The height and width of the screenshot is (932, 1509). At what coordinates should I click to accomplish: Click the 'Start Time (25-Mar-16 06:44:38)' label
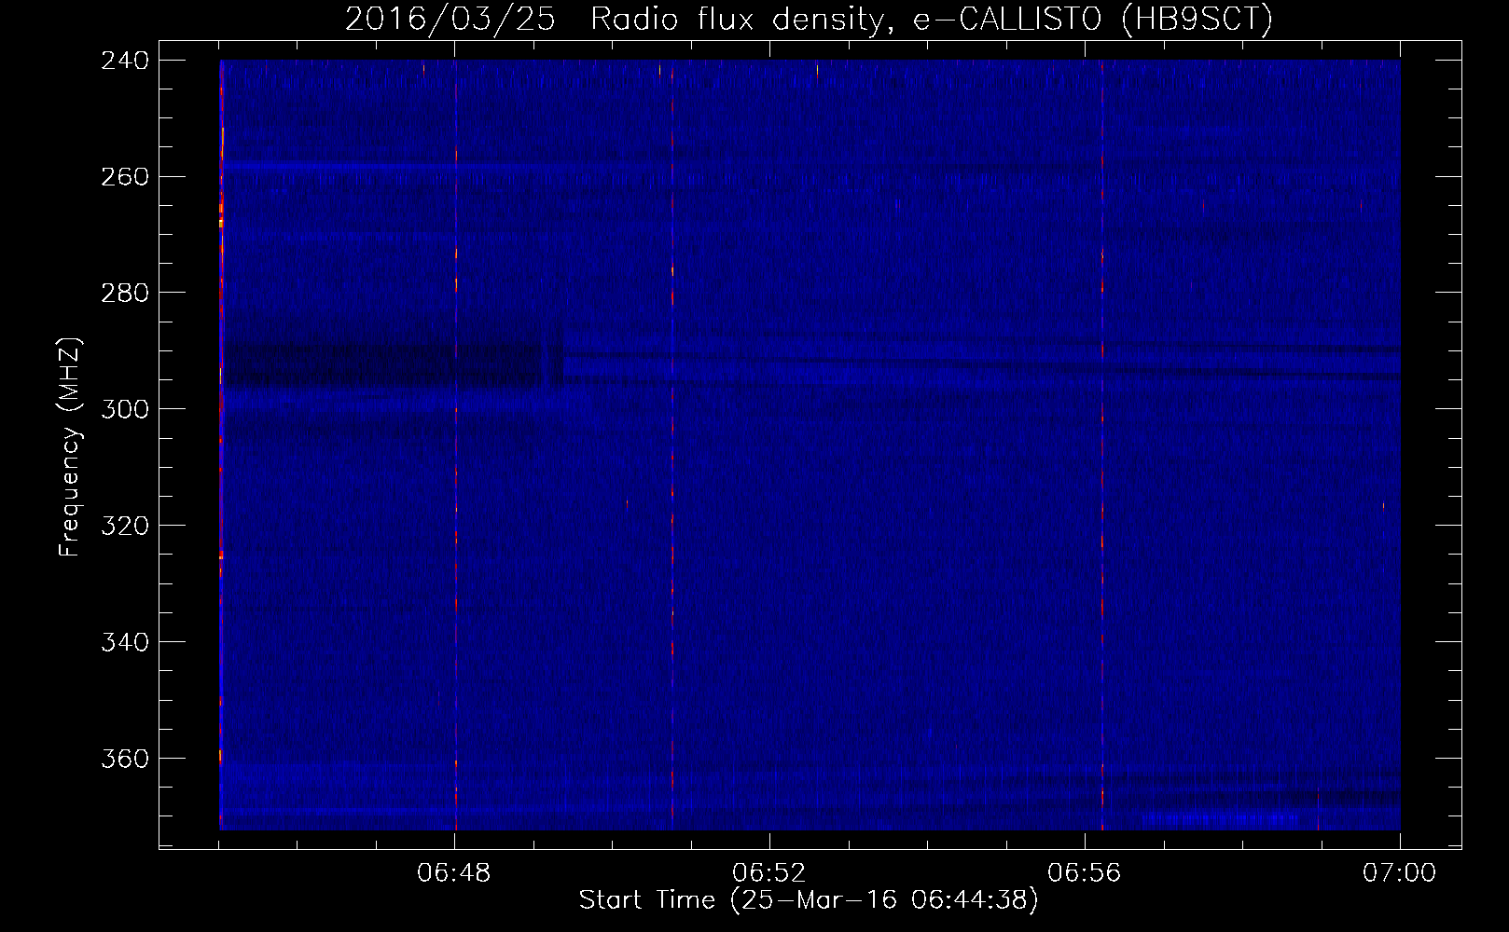pos(809,900)
